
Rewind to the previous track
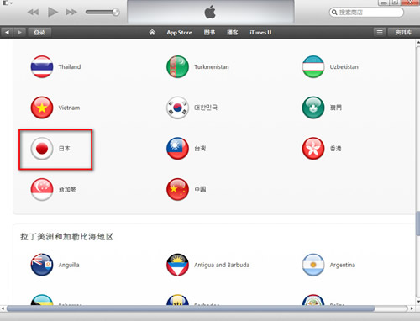pyautogui.click(x=33, y=12)
